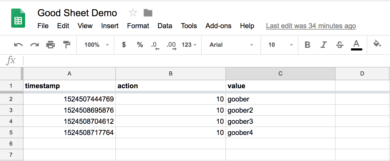The image size is (390, 161).
Task: Click the move to folder icon
Action: click(148, 12)
